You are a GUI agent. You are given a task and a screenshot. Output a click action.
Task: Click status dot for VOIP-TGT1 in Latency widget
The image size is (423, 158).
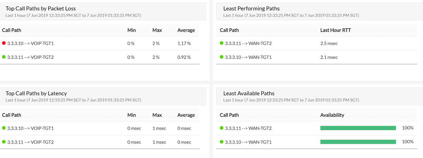4,128
